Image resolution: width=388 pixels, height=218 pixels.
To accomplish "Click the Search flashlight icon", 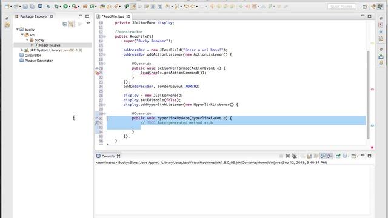I will 116,7.
